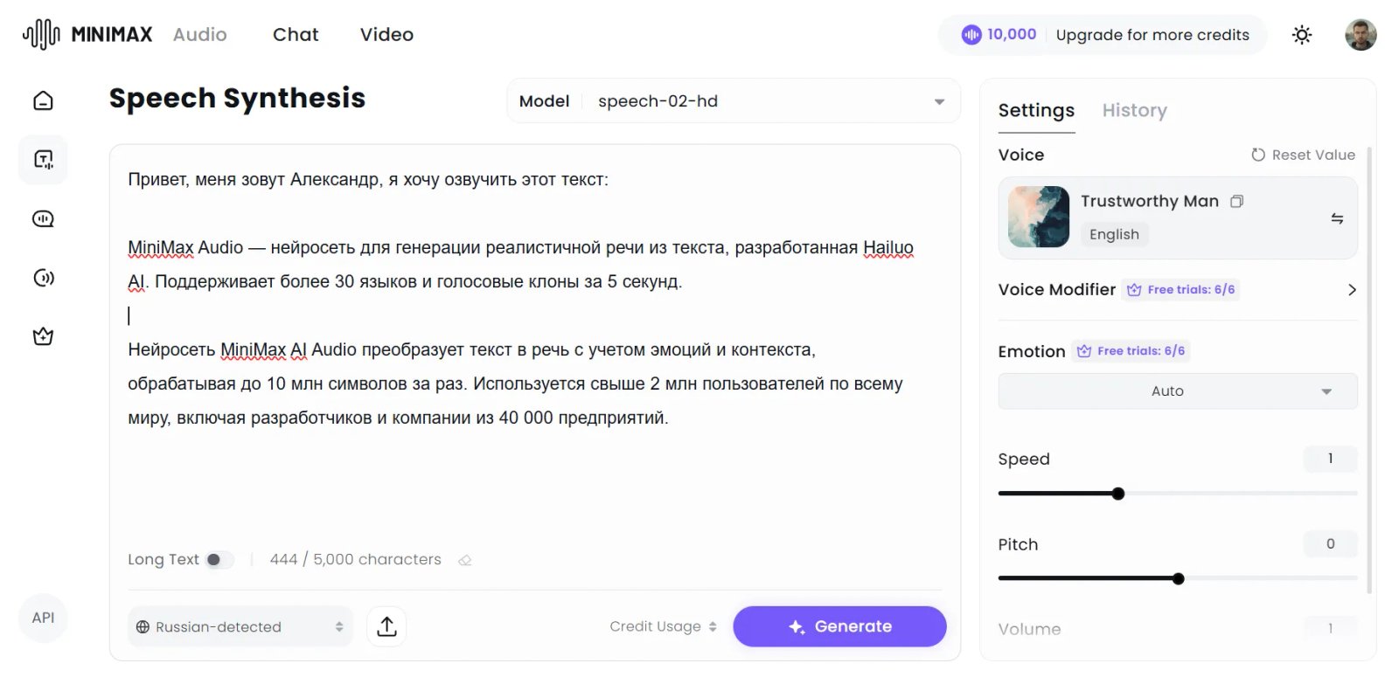This screenshot has width=1399, height=684.
Task: Toggle the Long Text switch
Action: [x=219, y=560]
